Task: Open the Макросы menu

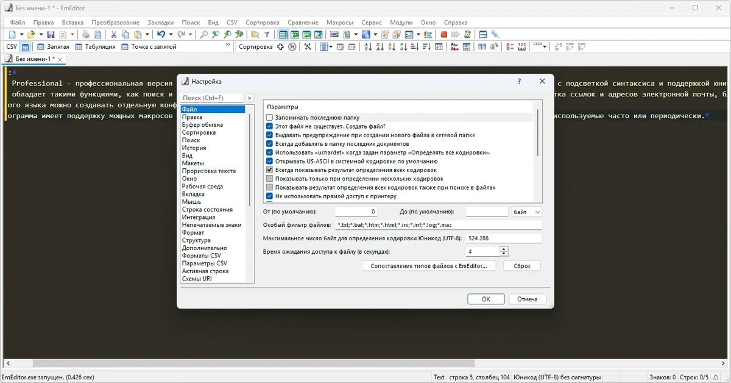Action: (x=340, y=23)
